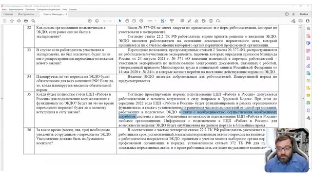Open the yellow file tool in the right pane
This screenshot has width=312, height=175.
[x=308, y=88]
